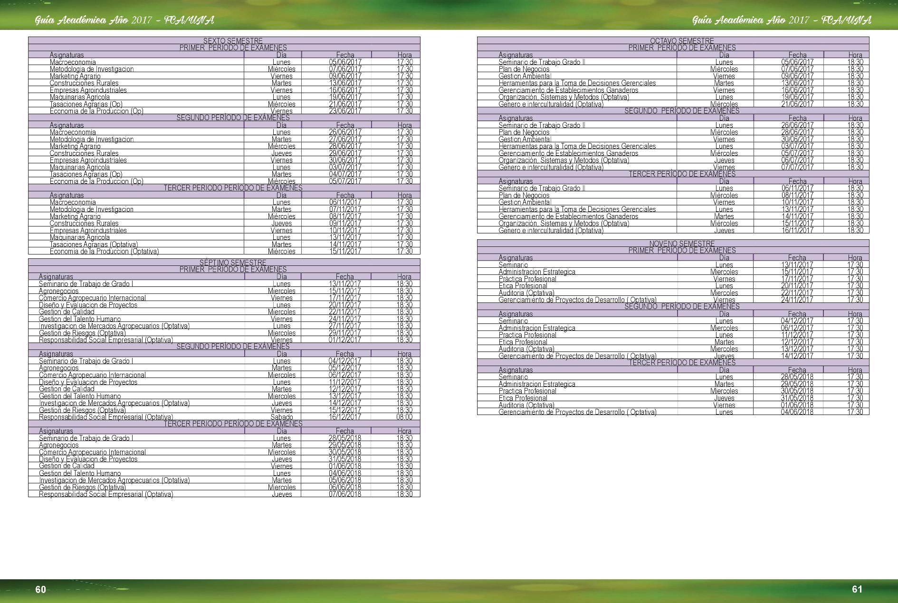898x603 pixels.
Task: Select the date 04/07/2017
Action: pos(345,174)
